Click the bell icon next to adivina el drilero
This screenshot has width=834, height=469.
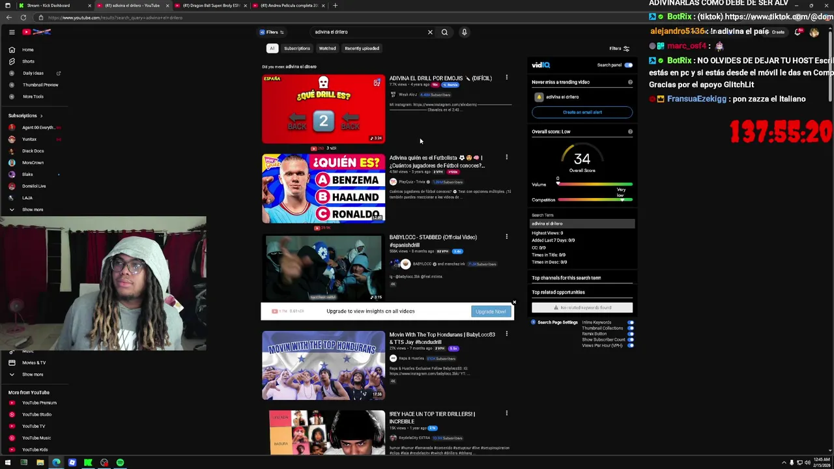[x=539, y=97]
